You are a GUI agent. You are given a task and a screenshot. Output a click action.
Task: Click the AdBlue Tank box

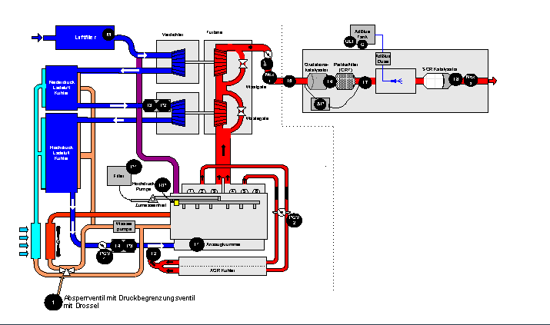(x=362, y=35)
